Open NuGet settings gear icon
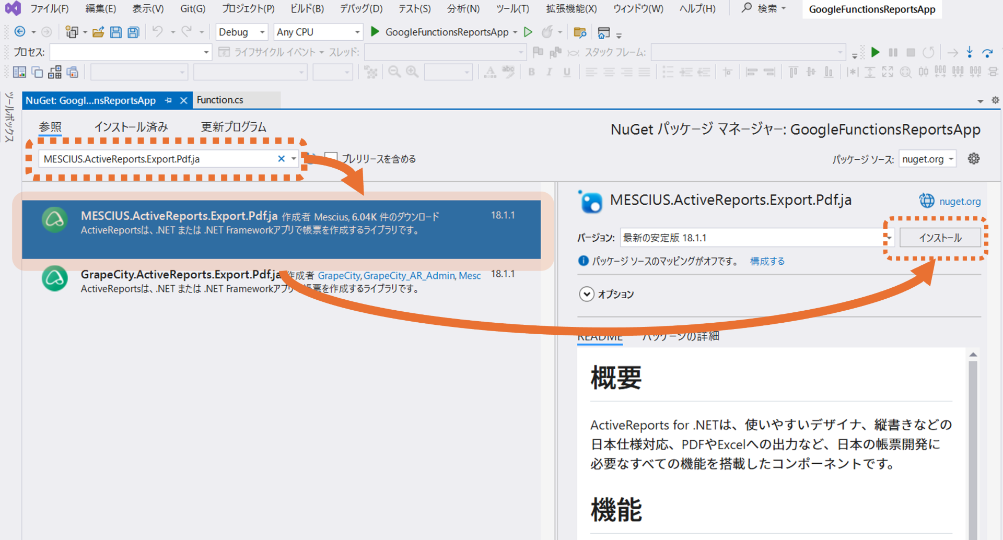The height and width of the screenshot is (540, 1003). [974, 159]
